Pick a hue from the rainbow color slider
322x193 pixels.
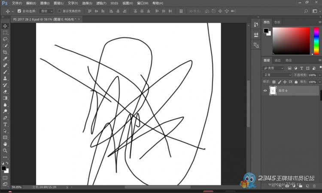316,41
